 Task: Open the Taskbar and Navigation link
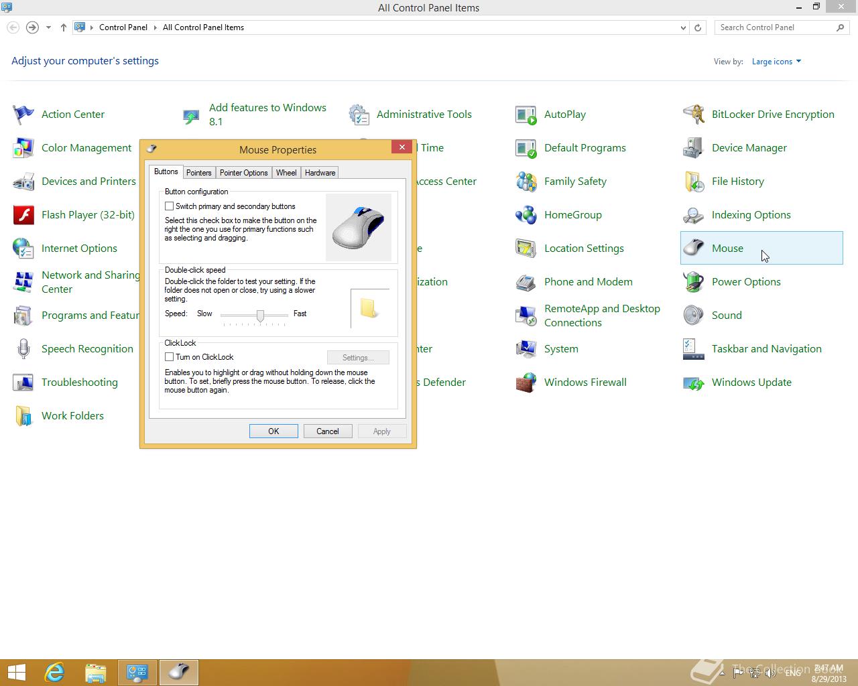pyautogui.click(x=766, y=349)
